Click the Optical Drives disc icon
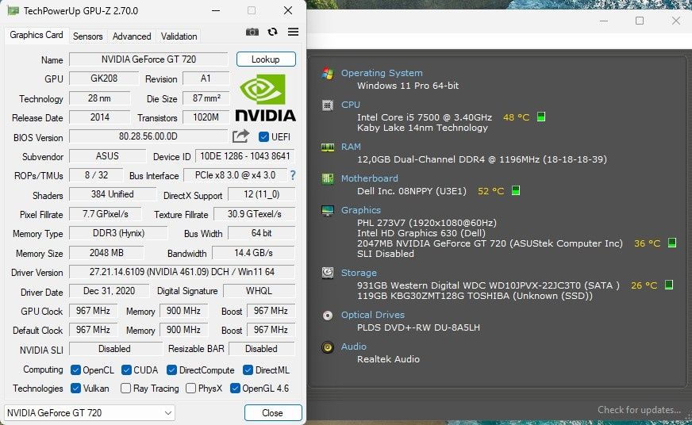The height and width of the screenshot is (425, 692). pyautogui.click(x=328, y=316)
